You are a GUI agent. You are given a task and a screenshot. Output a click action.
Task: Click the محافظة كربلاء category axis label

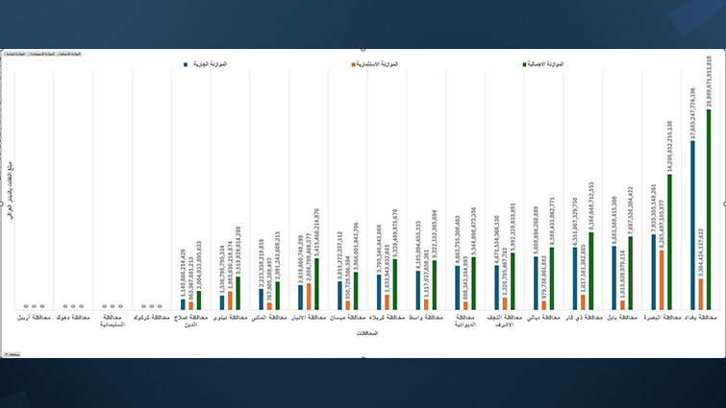[388, 317]
